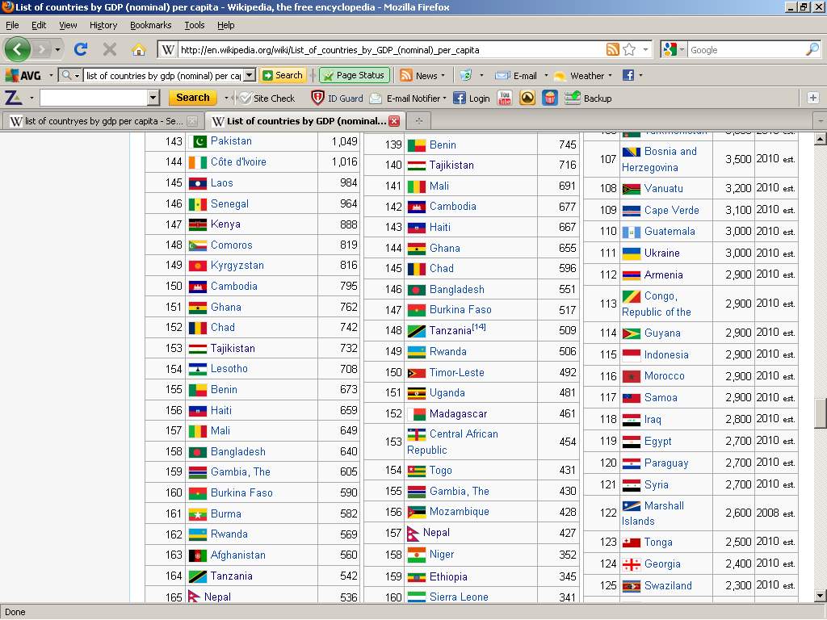Click the RSS feed icon in address bar

tap(613, 49)
